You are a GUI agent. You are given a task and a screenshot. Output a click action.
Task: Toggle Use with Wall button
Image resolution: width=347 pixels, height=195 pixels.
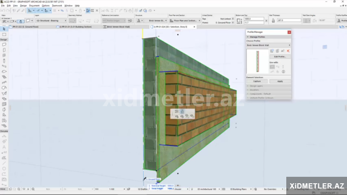tap(272, 66)
